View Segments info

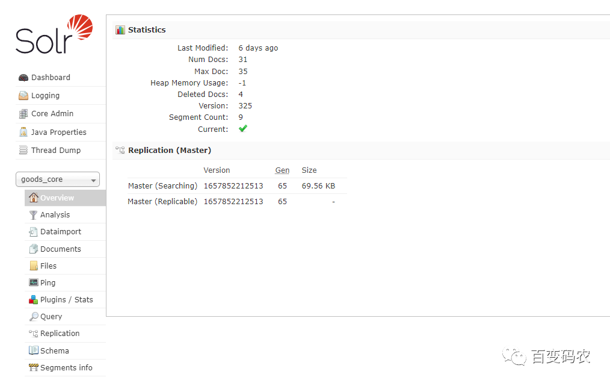click(67, 367)
